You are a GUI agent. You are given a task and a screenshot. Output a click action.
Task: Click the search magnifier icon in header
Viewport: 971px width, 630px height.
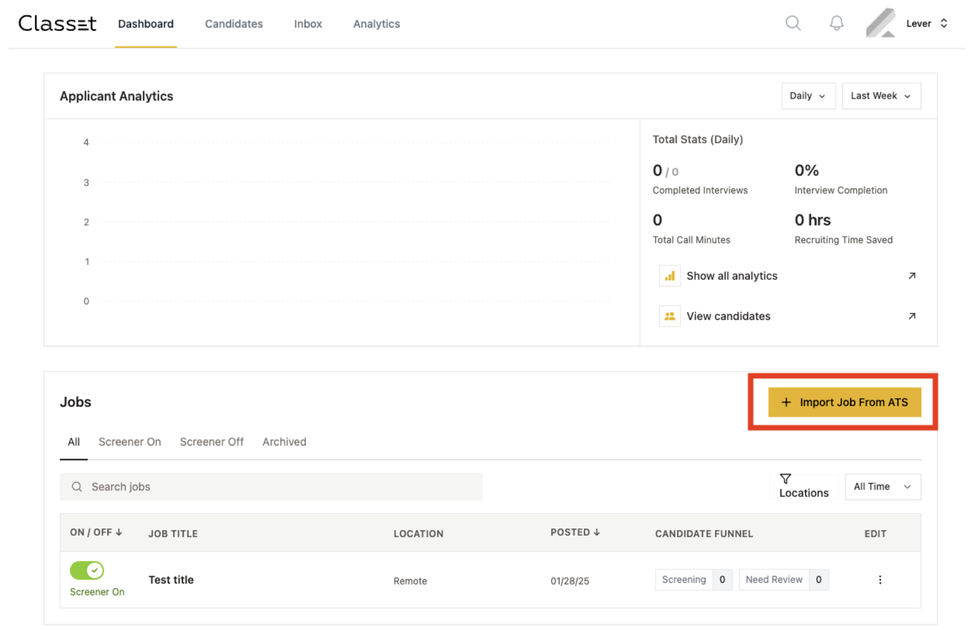(x=793, y=23)
